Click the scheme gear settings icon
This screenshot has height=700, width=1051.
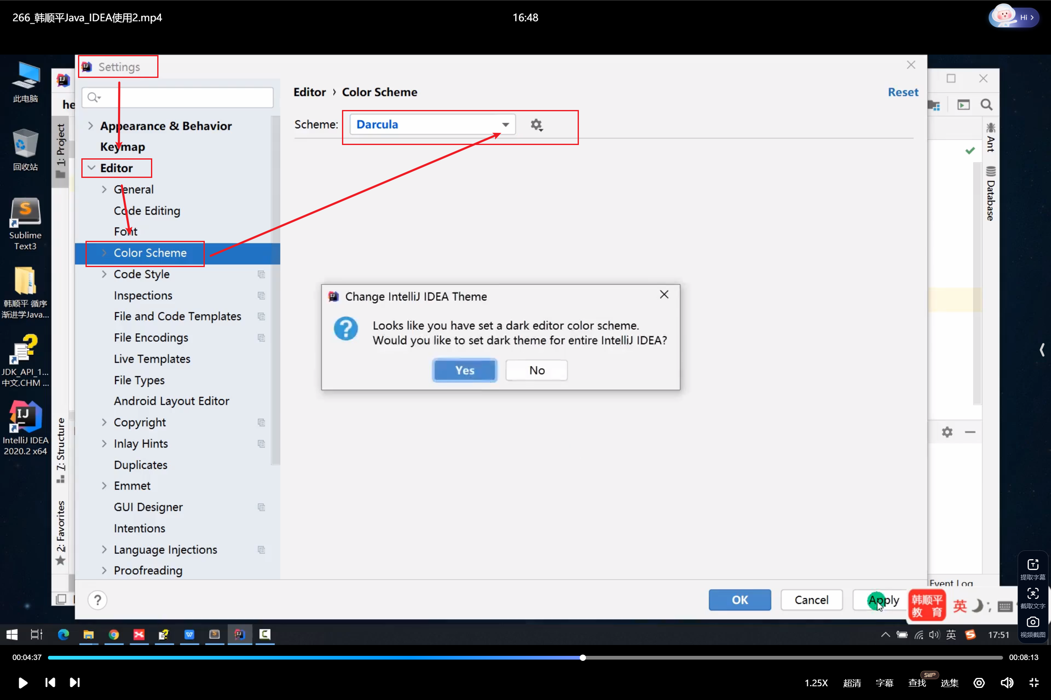(x=536, y=125)
